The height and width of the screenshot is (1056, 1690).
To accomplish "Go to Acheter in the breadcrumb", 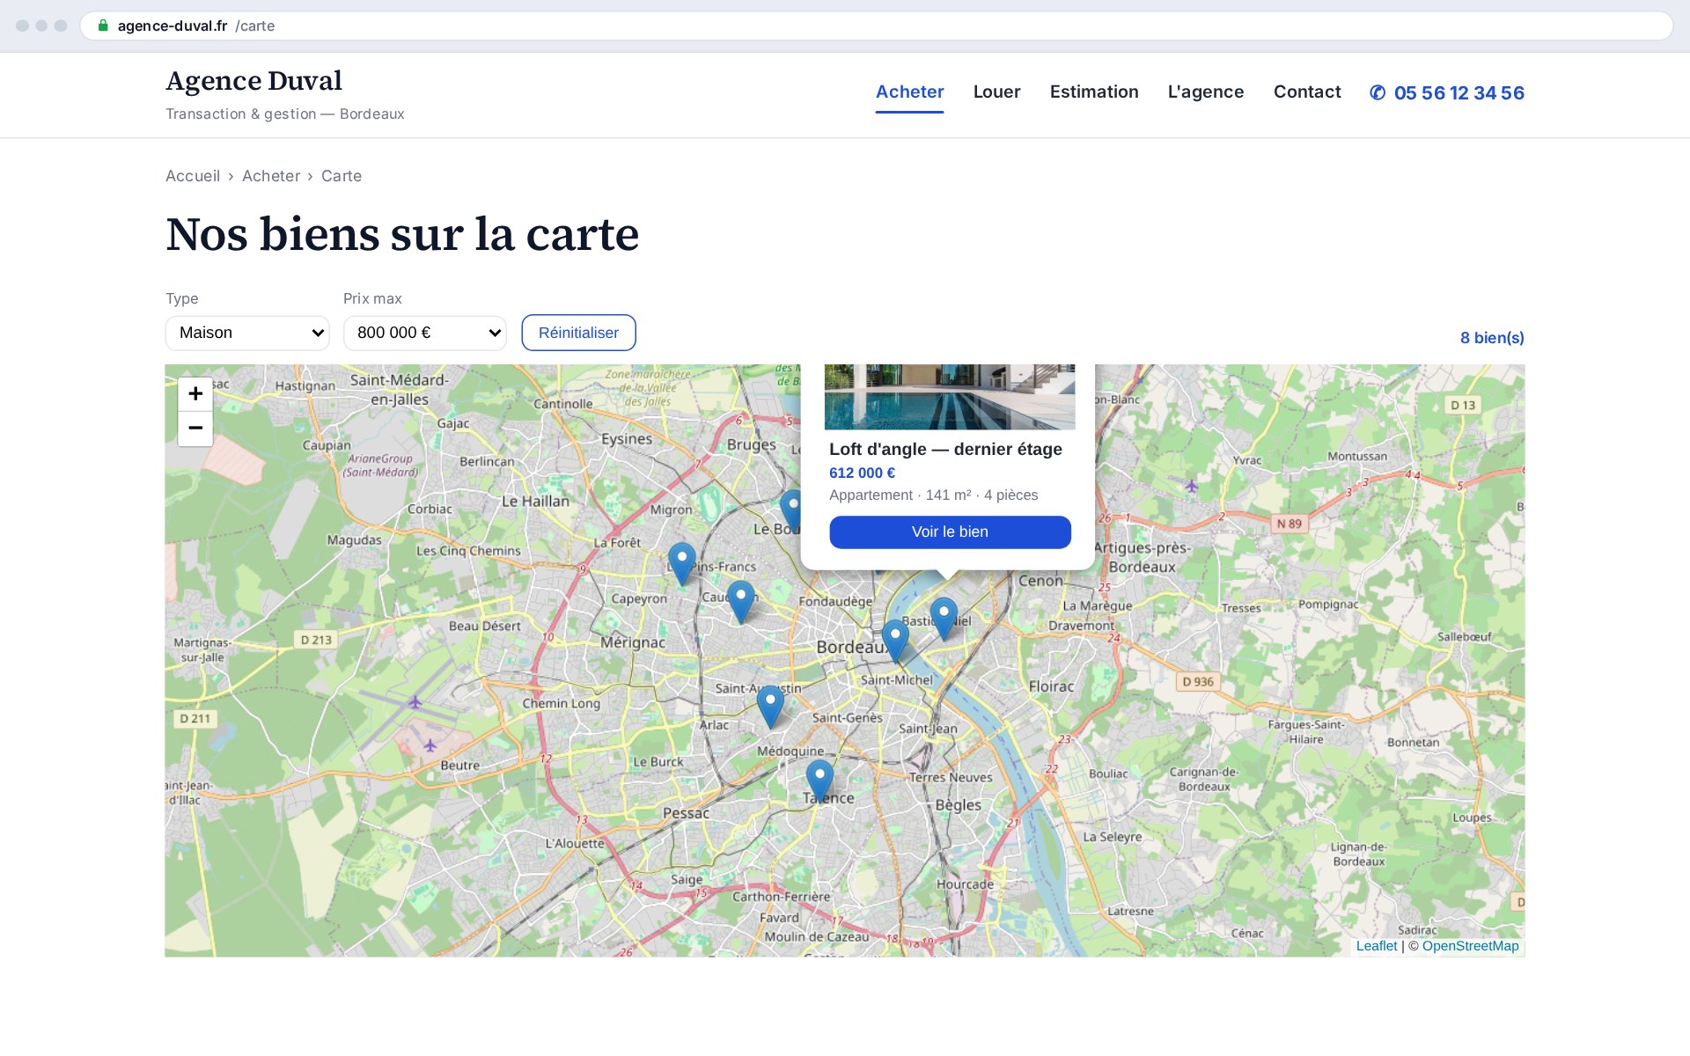I will 271,176.
